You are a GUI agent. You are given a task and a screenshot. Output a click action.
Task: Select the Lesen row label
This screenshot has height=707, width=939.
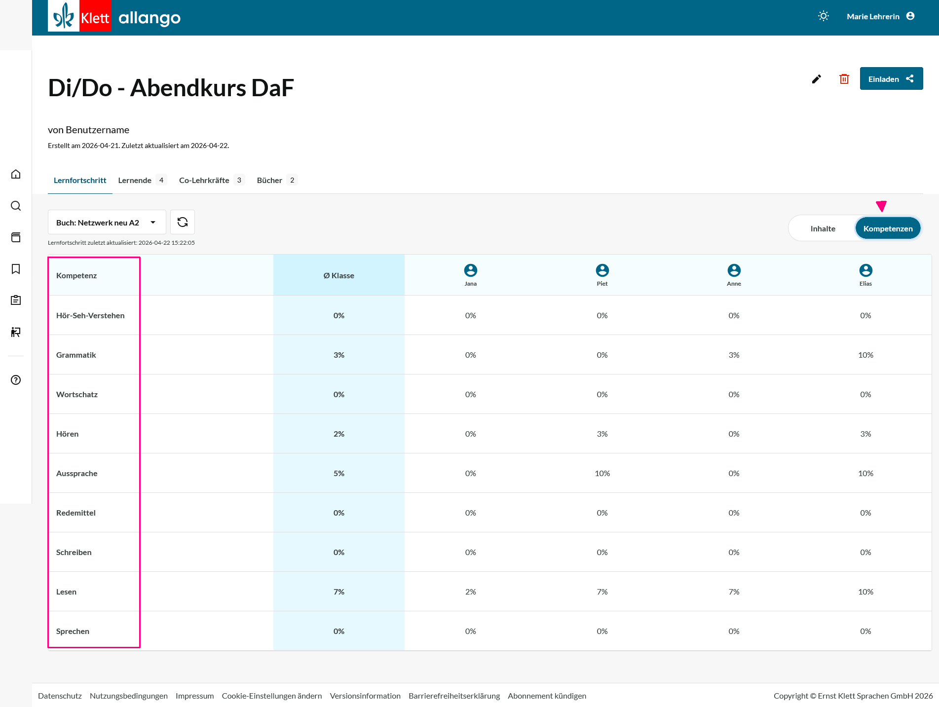point(66,592)
